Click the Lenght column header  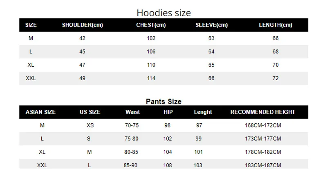pos(203,112)
